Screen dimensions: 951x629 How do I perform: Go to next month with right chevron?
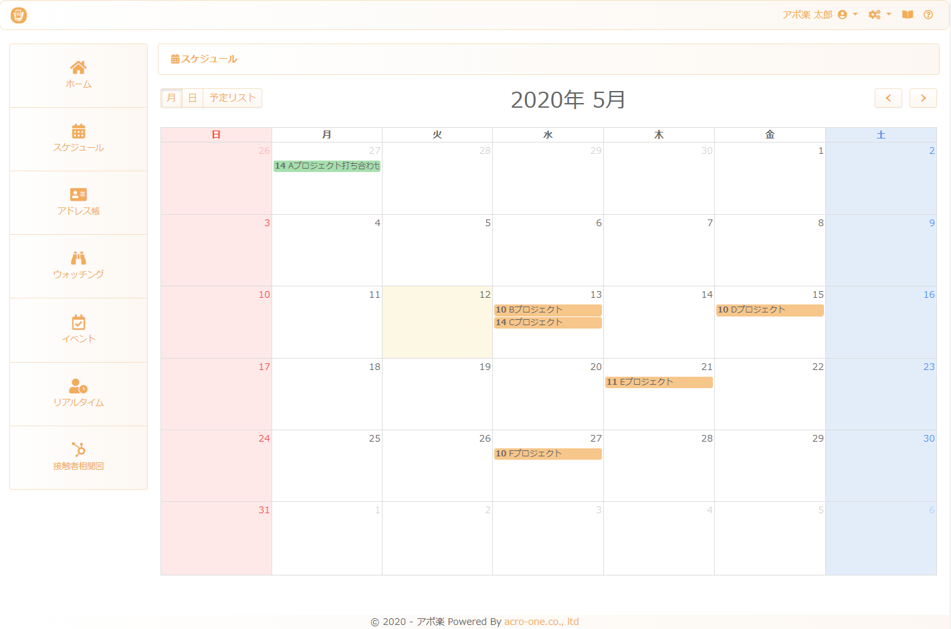coord(923,98)
